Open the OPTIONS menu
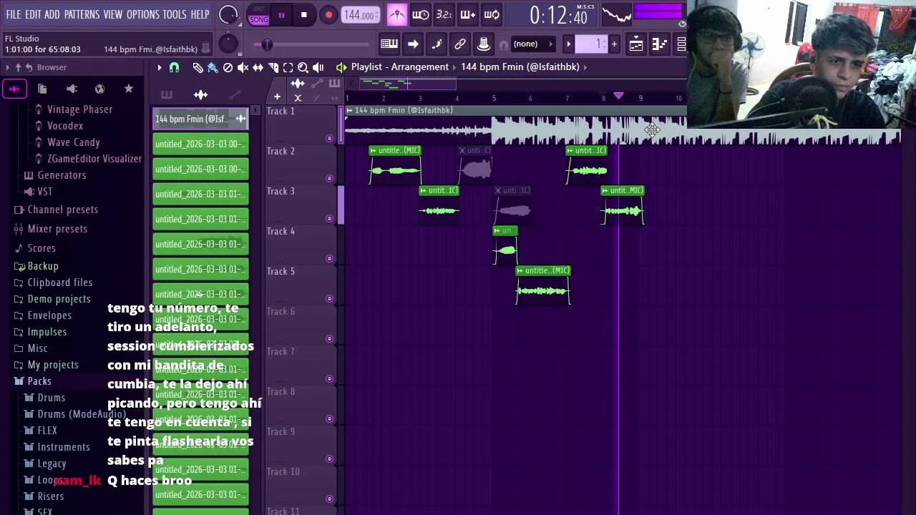The image size is (916, 515). tap(142, 14)
